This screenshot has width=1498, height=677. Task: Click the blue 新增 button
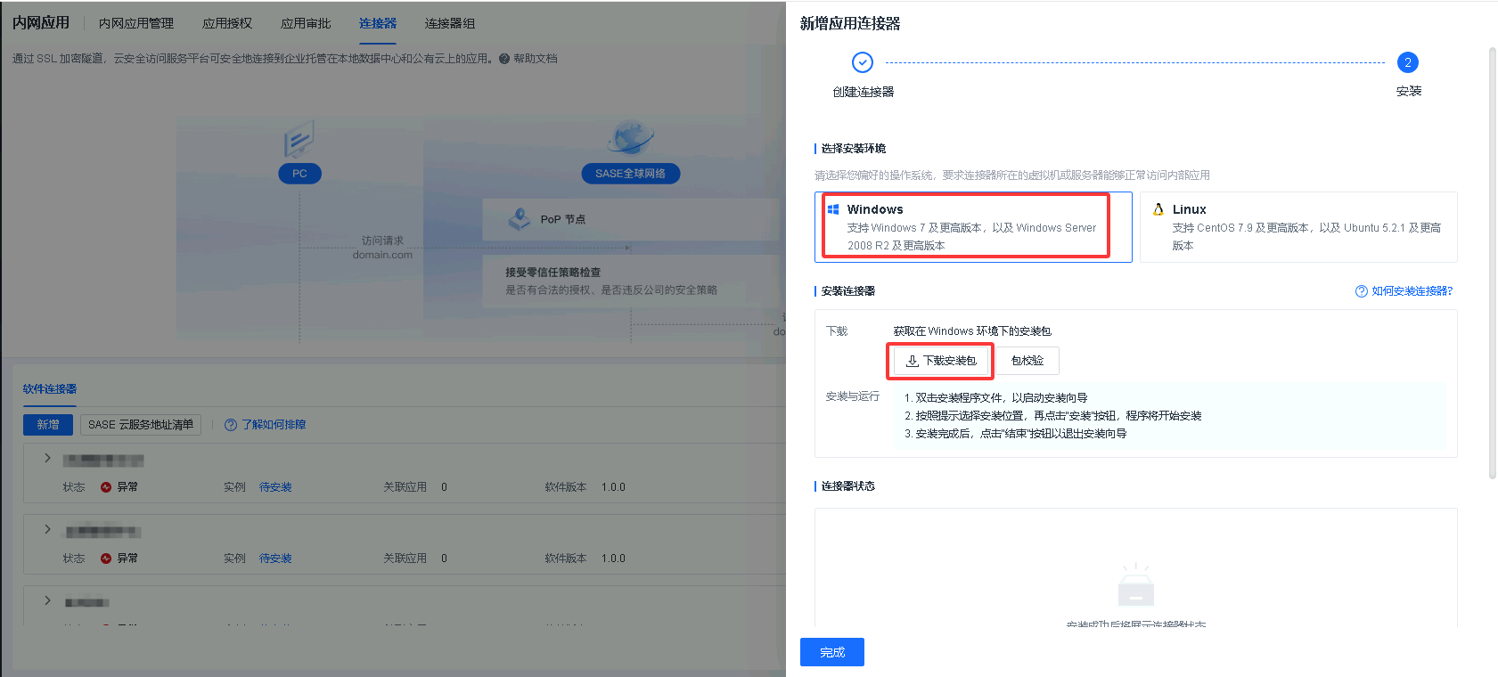pyautogui.click(x=48, y=425)
